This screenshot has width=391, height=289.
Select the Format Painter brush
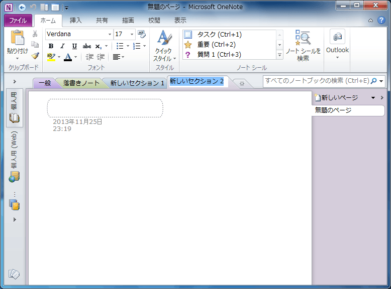click(x=35, y=55)
